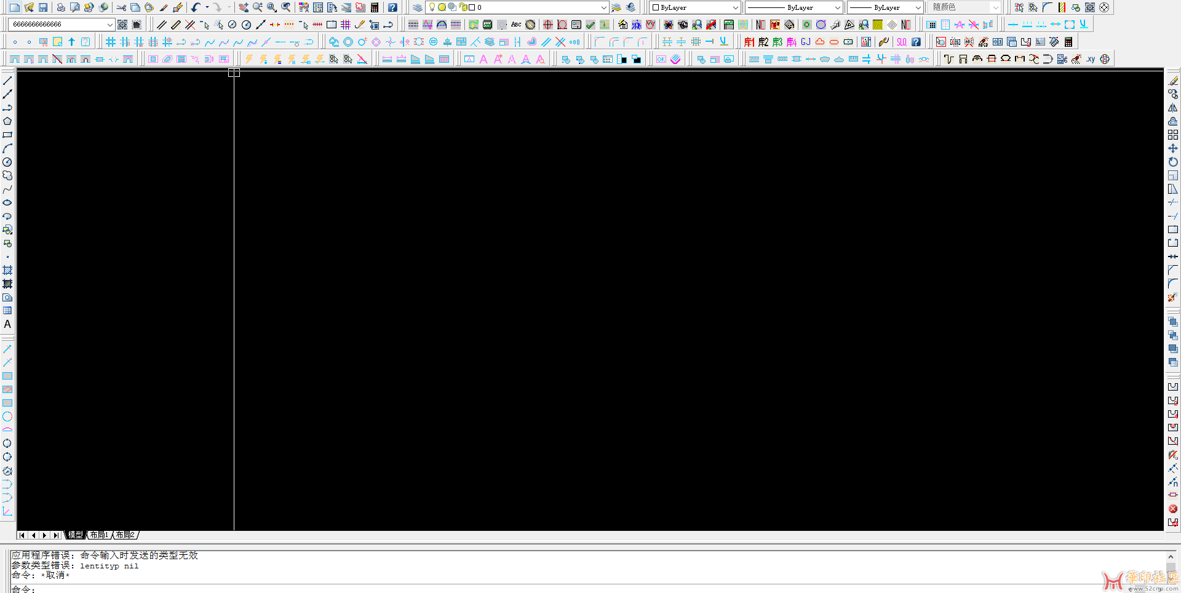Image resolution: width=1181 pixels, height=593 pixels.
Task: Select the Hatch tool
Action: pyautogui.click(x=7, y=270)
